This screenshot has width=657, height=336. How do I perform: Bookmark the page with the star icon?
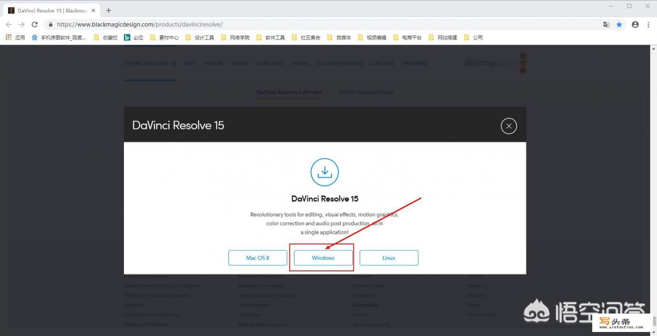pyautogui.click(x=619, y=25)
